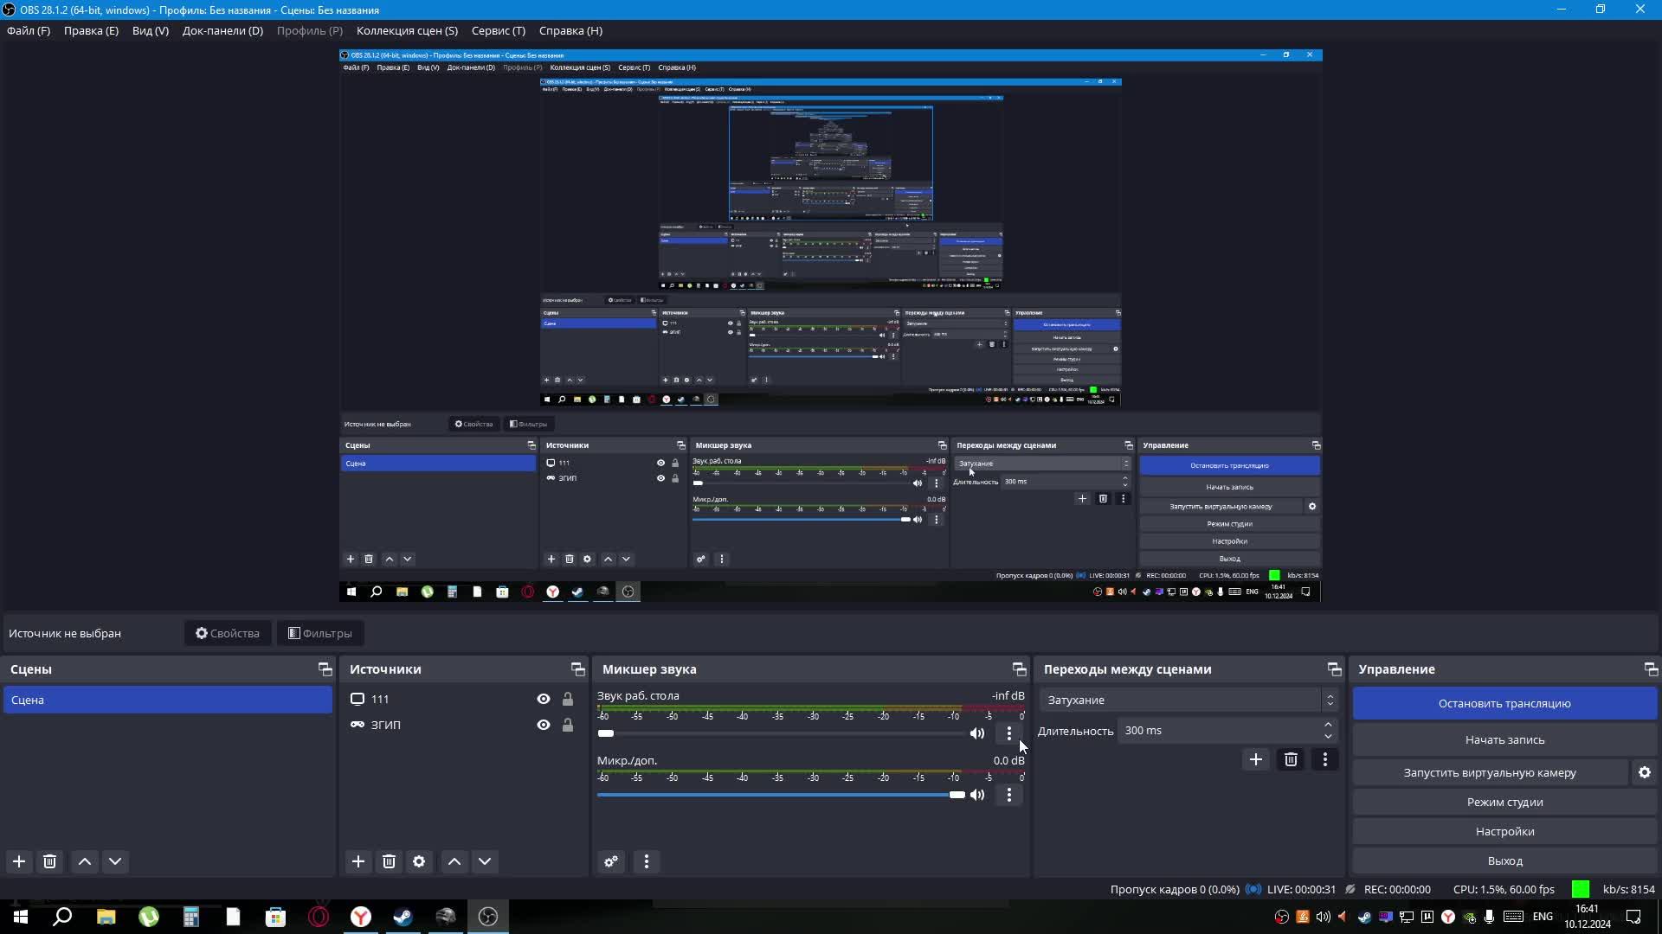This screenshot has height=934, width=1662.
Task: Open options menu for Микр./доп. channel
Action: [x=1008, y=795]
